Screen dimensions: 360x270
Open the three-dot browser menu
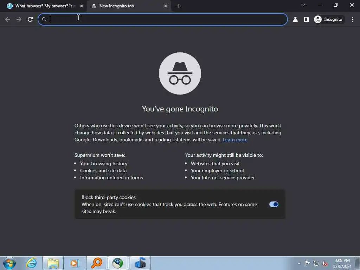(352, 19)
